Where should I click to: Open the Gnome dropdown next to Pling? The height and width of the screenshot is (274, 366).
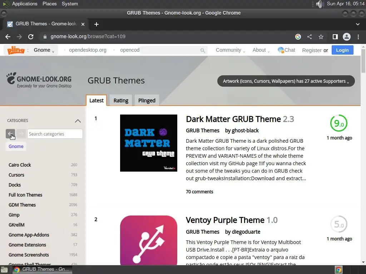pyautogui.click(x=44, y=50)
